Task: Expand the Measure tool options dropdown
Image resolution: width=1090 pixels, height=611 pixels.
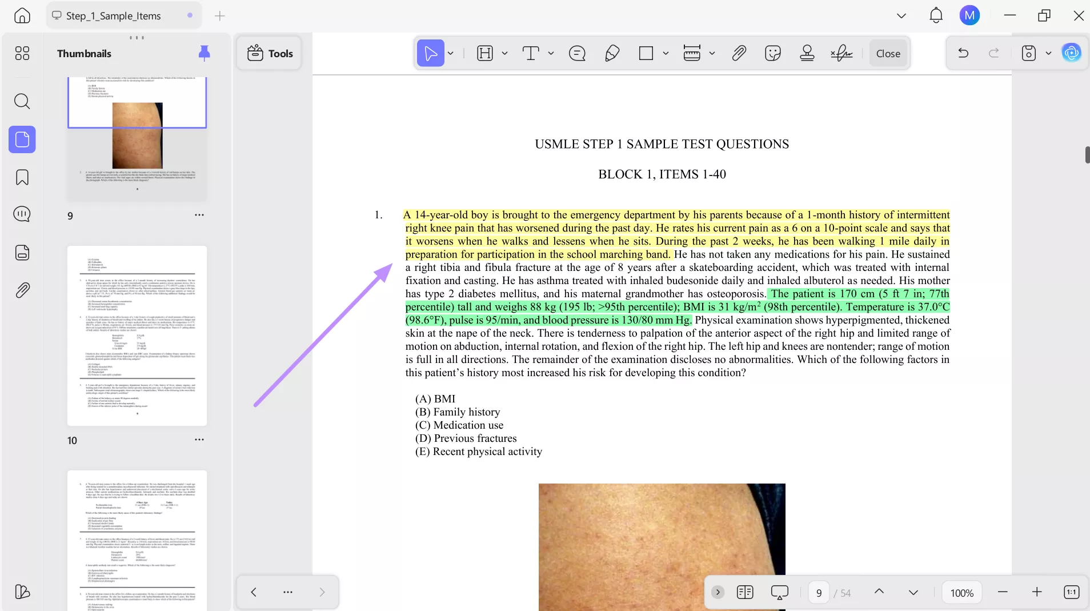Action: [x=712, y=53]
